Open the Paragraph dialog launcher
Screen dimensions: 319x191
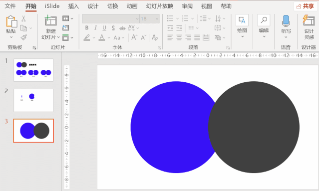228,48
